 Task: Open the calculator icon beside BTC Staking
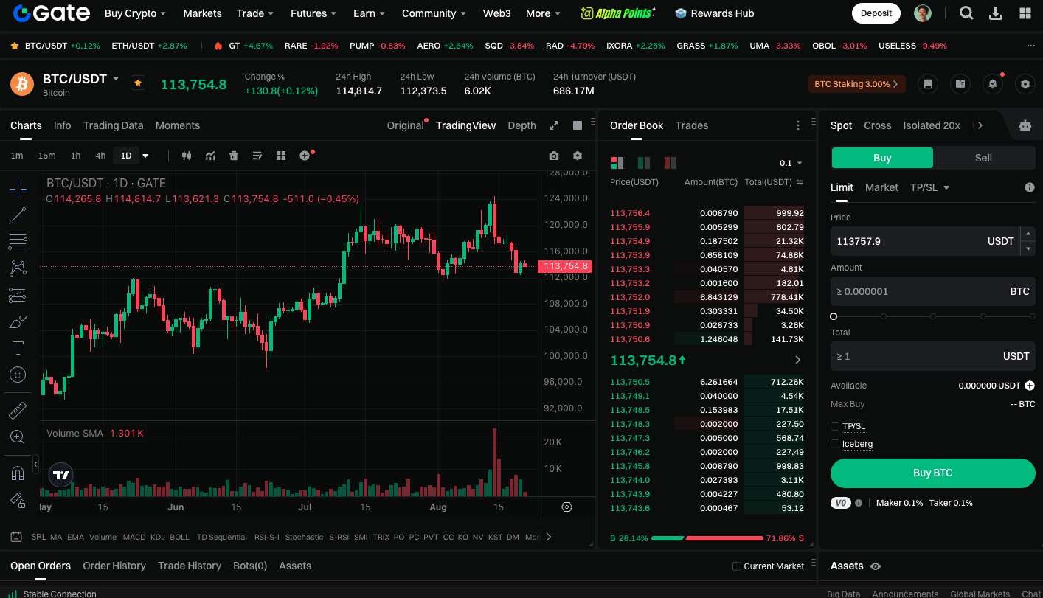[x=928, y=84]
